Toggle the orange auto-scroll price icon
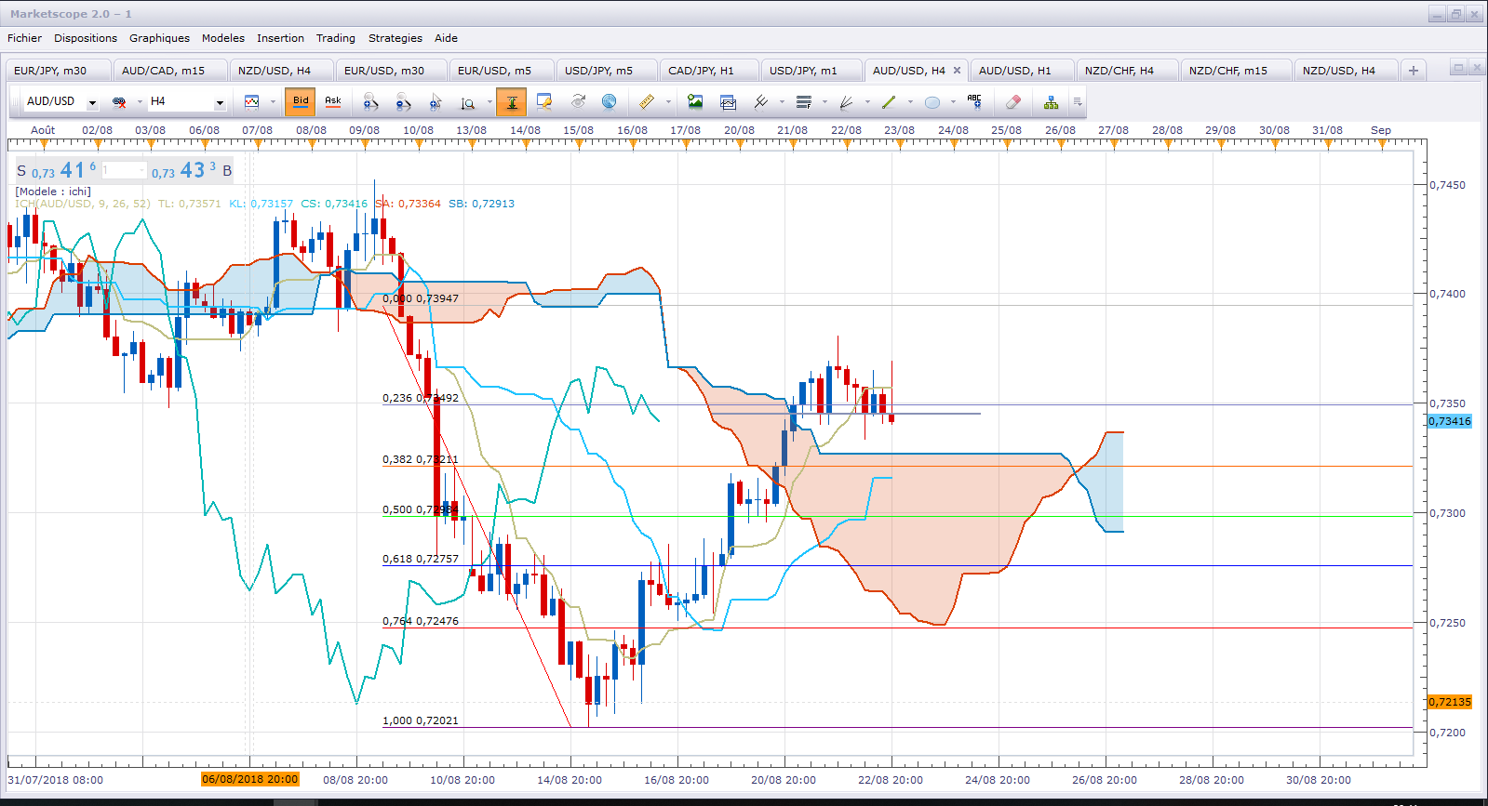 click(511, 102)
